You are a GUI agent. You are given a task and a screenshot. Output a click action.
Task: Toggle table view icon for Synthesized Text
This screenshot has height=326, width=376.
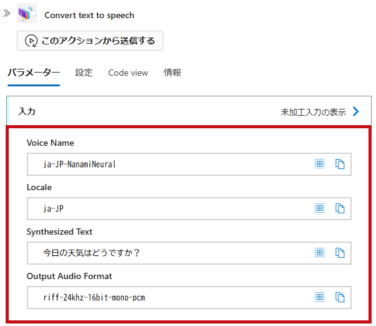click(320, 253)
